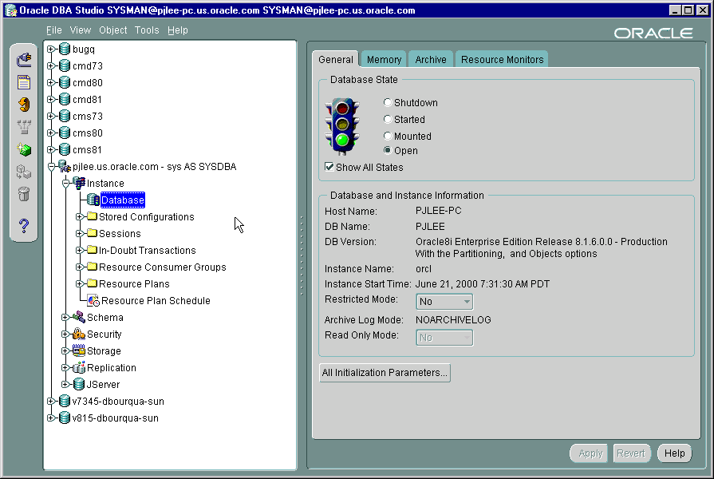Click the Security padlock icon
The width and height of the screenshot is (714, 479).
tap(79, 334)
